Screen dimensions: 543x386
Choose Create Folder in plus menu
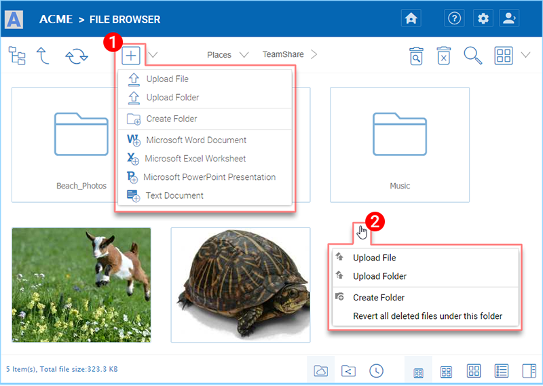click(x=171, y=119)
